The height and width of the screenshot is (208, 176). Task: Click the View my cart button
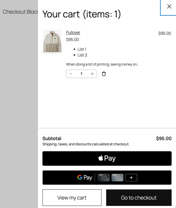click(72, 198)
